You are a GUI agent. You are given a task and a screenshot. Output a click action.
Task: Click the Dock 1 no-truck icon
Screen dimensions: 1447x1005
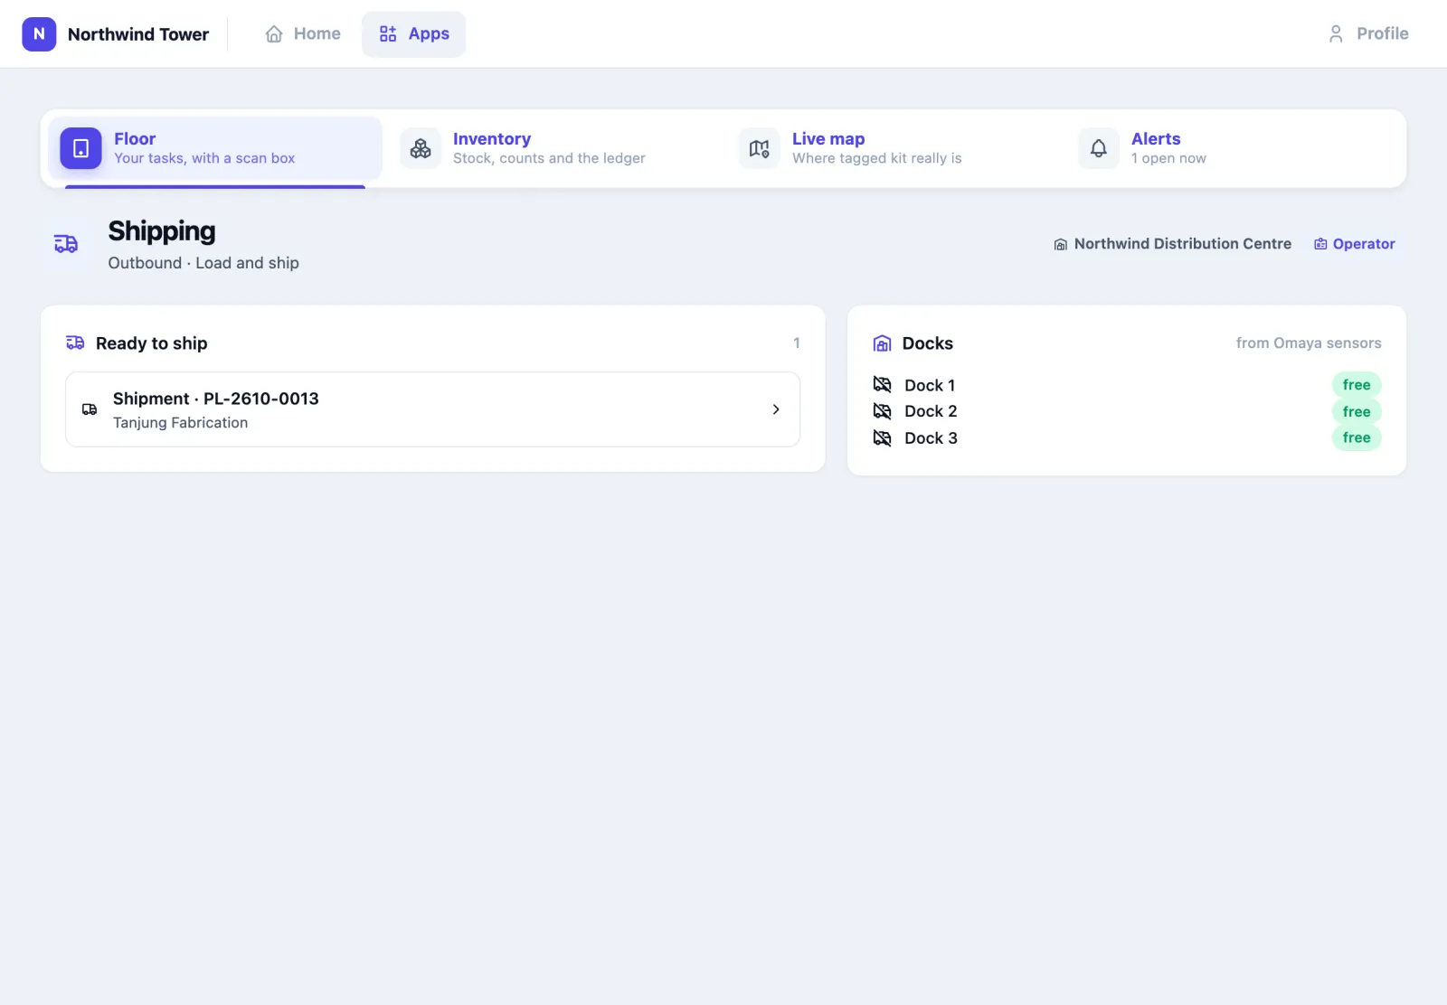[883, 385]
